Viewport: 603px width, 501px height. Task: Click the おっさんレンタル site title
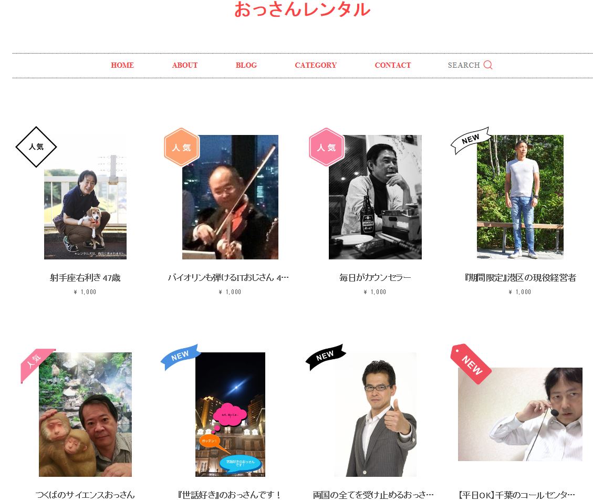tap(302, 9)
